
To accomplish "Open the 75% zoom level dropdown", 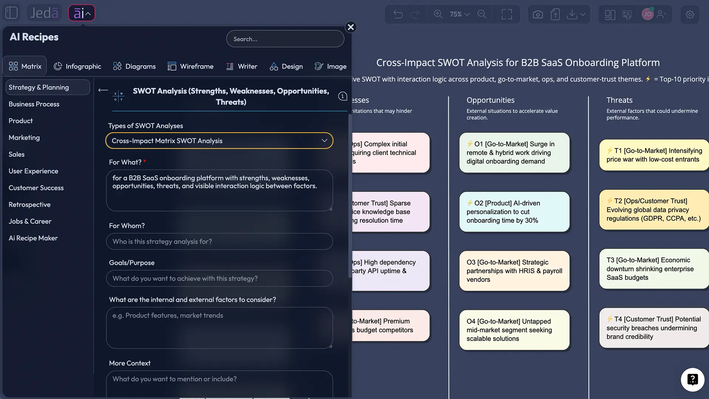I will pyautogui.click(x=459, y=14).
